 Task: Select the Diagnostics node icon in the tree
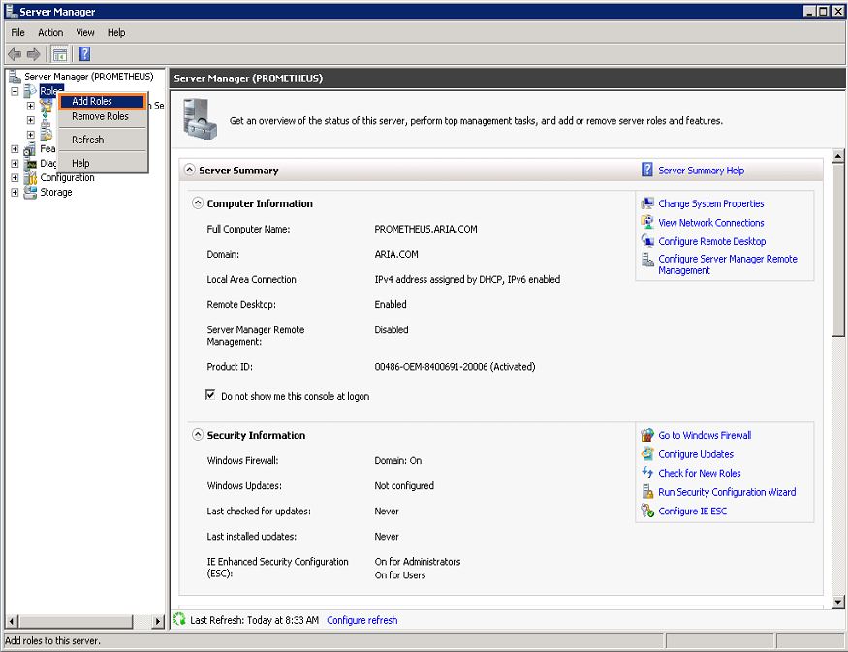pyautogui.click(x=30, y=164)
